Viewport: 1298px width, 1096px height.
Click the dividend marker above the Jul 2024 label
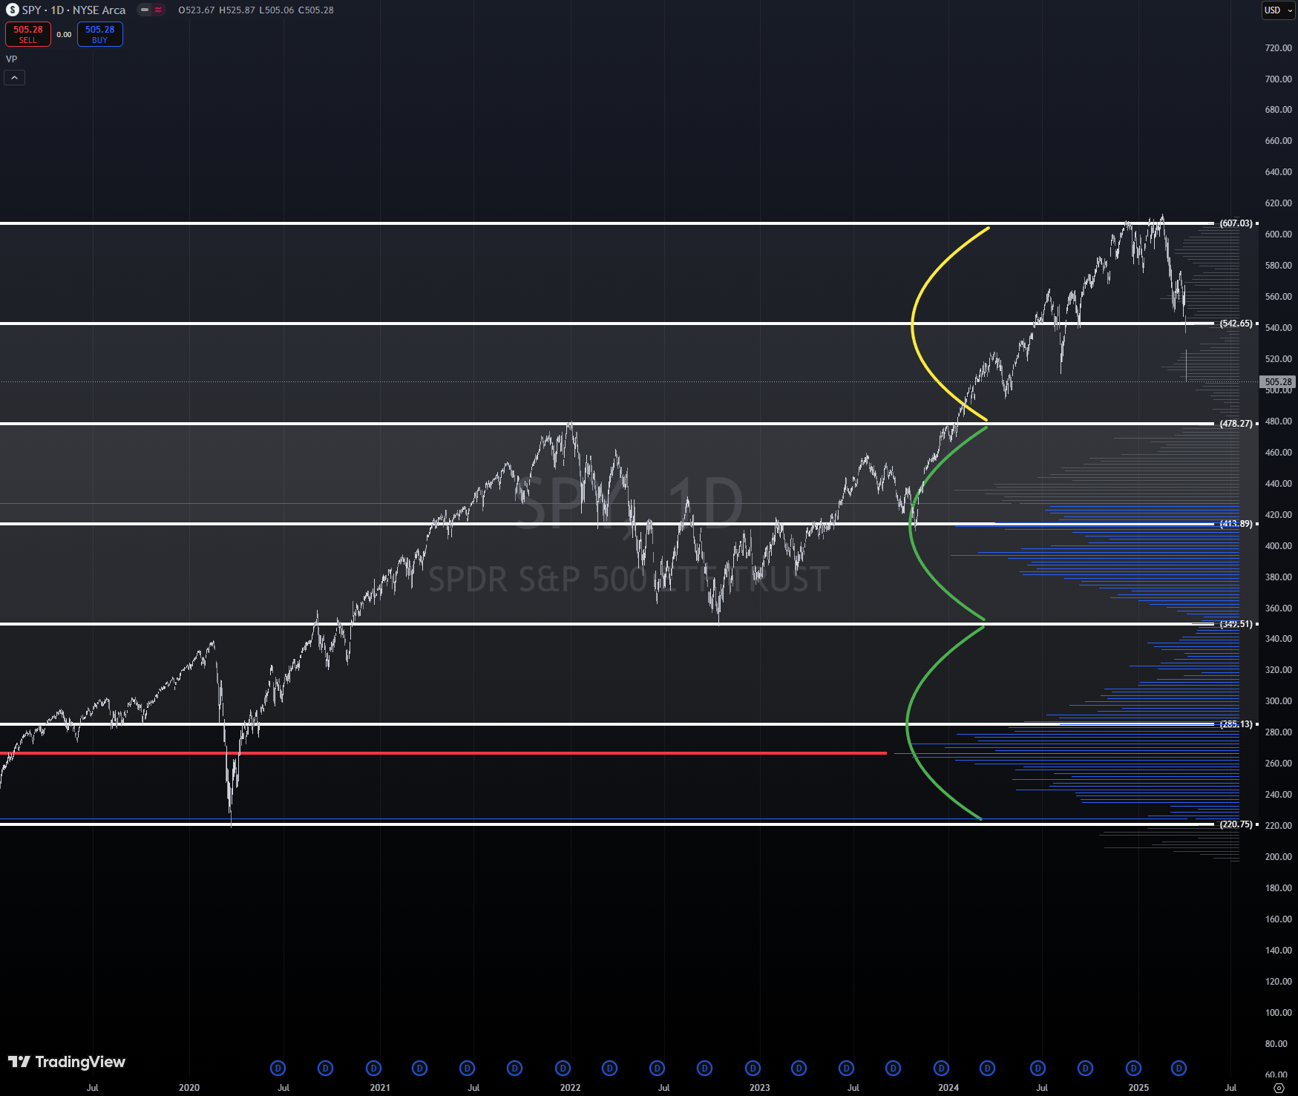[x=1038, y=1069]
